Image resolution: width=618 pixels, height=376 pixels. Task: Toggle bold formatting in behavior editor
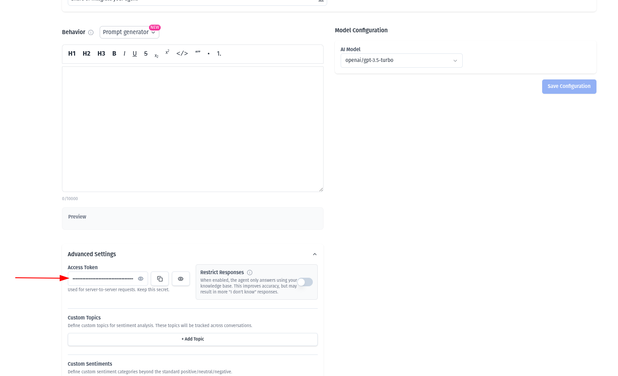coord(114,54)
